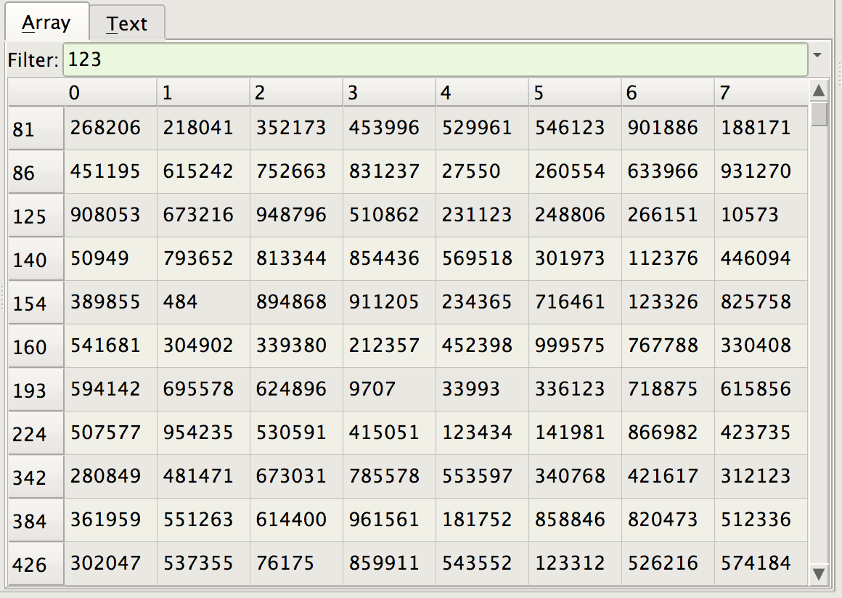Select cell 614400 in row 384

pyautogui.click(x=296, y=519)
